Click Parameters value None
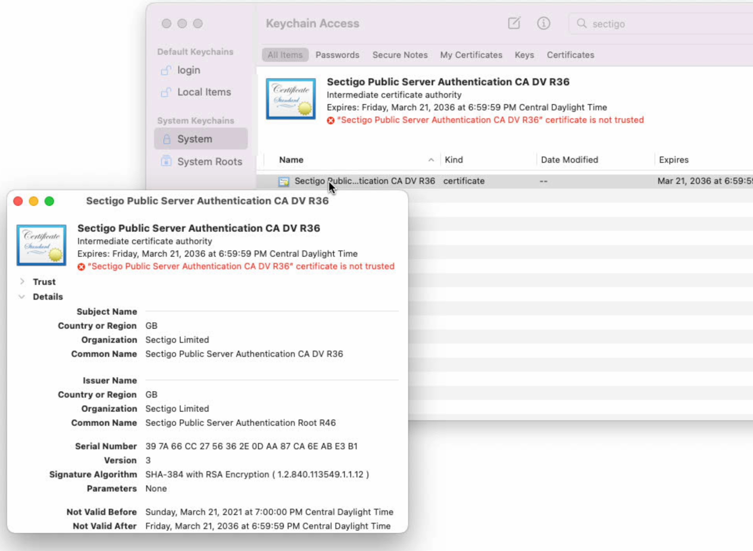Image resolution: width=753 pixels, height=551 pixels. click(x=156, y=489)
